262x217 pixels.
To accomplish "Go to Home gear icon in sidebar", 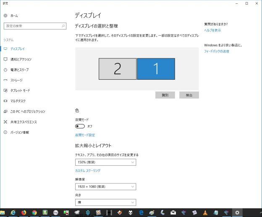I will (x=5, y=16).
